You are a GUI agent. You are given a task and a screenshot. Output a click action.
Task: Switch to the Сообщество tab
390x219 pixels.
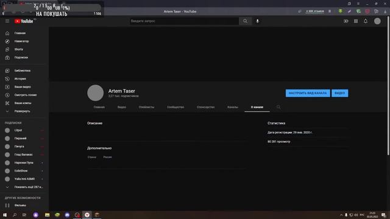(175, 107)
